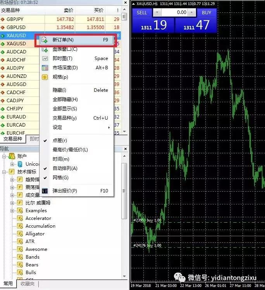Click the 规格 specification icon

click(x=45, y=77)
